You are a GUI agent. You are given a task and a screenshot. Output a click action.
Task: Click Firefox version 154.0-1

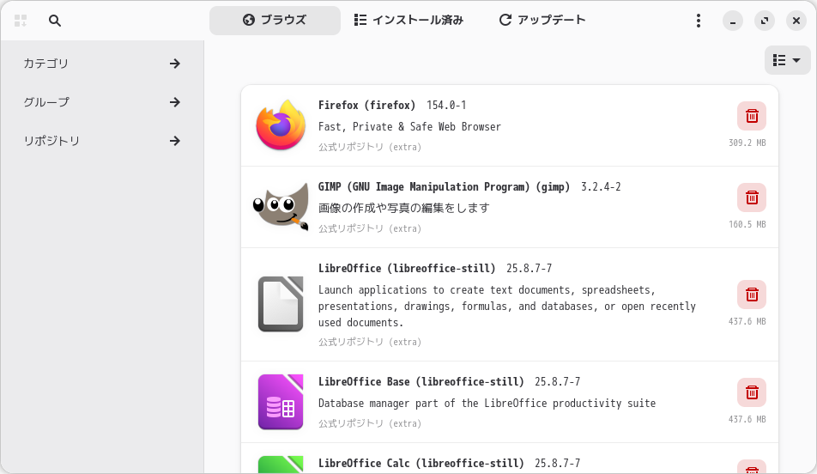click(446, 105)
